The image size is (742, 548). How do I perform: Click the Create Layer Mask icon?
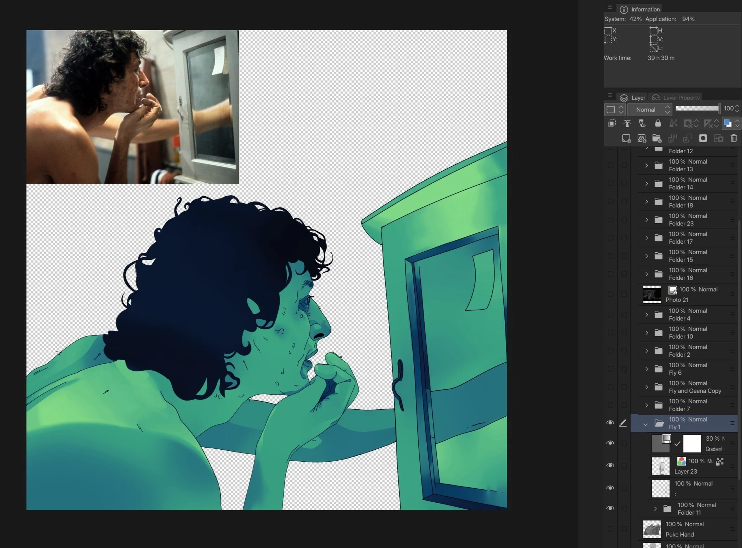pos(703,138)
